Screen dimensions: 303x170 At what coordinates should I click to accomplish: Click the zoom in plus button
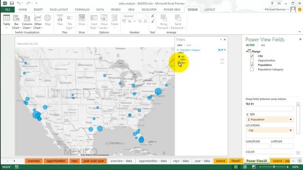point(288,167)
